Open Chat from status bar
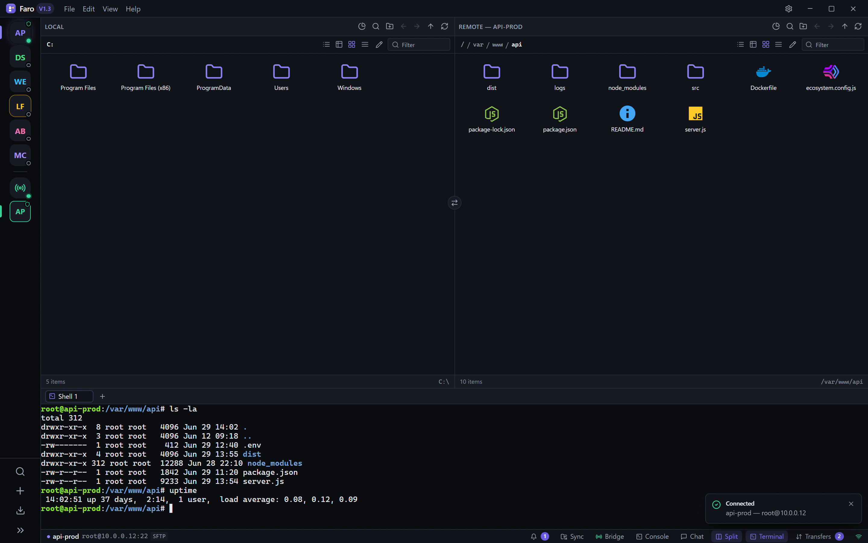The height and width of the screenshot is (543, 868). [x=692, y=537]
